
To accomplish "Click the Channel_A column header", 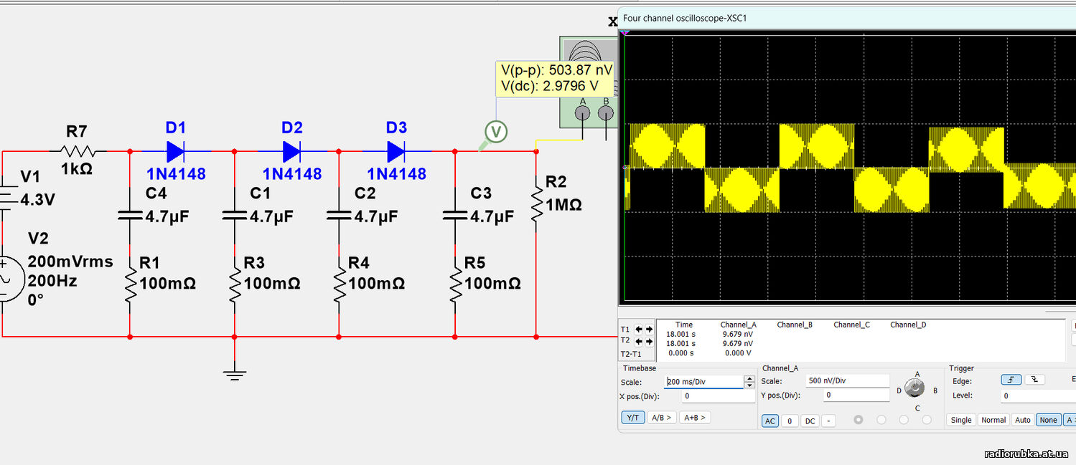I will coord(739,325).
